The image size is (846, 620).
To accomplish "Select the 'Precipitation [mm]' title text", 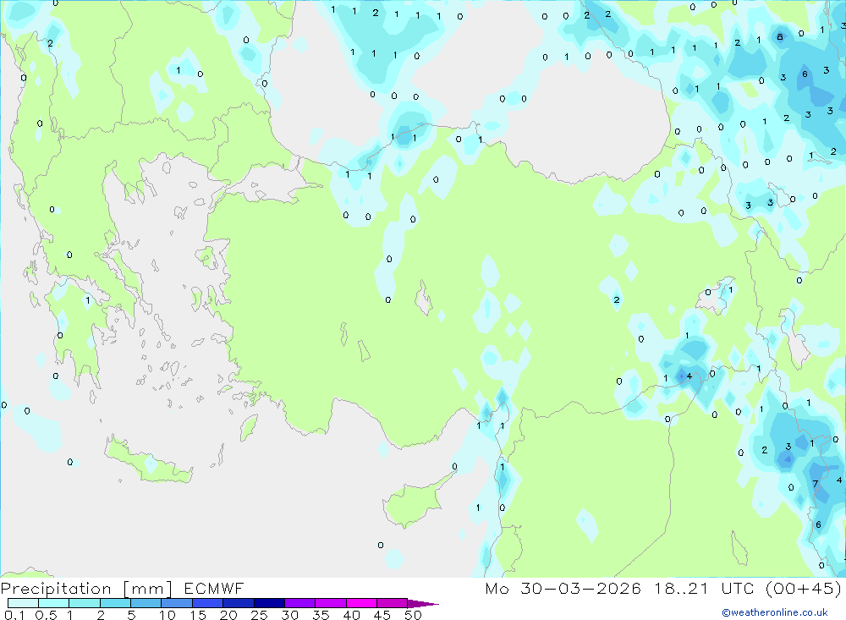I will 86,589.
